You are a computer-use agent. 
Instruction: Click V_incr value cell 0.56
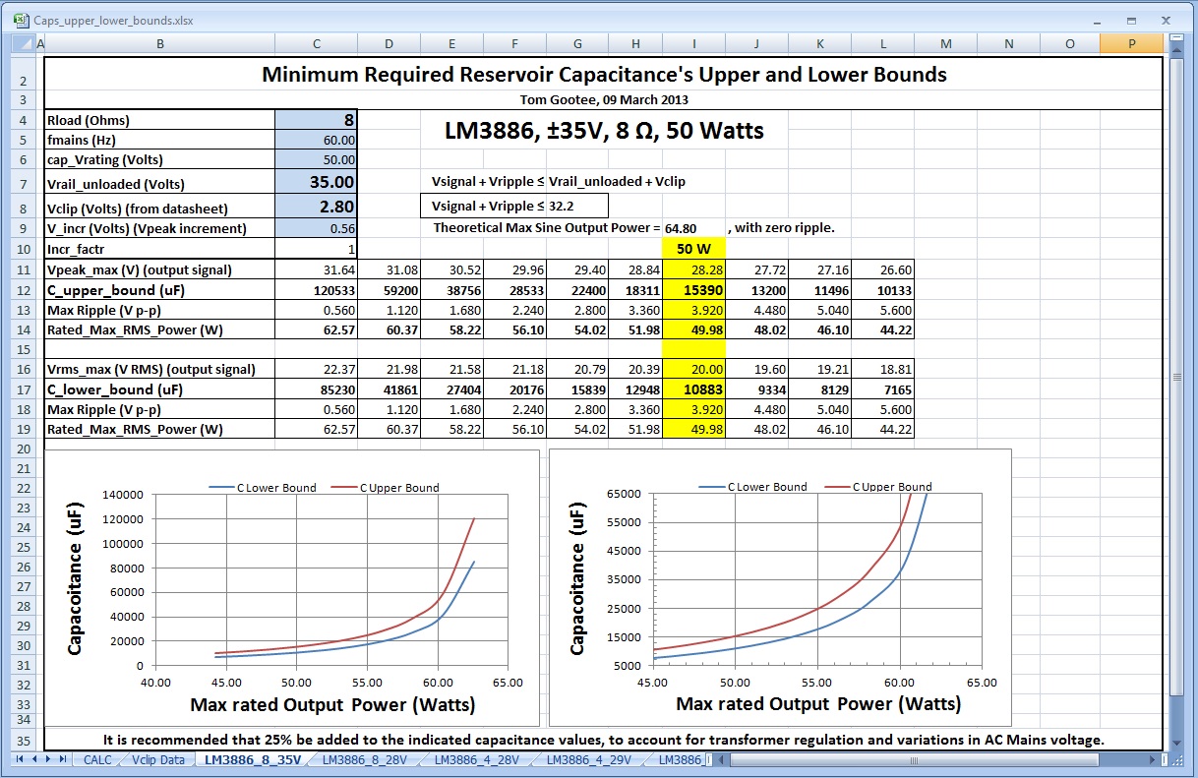pyautogui.click(x=316, y=228)
